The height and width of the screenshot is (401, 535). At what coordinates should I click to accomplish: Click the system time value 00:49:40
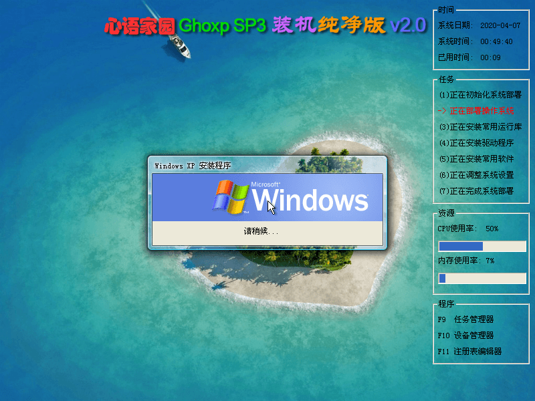click(x=496, y=41)
